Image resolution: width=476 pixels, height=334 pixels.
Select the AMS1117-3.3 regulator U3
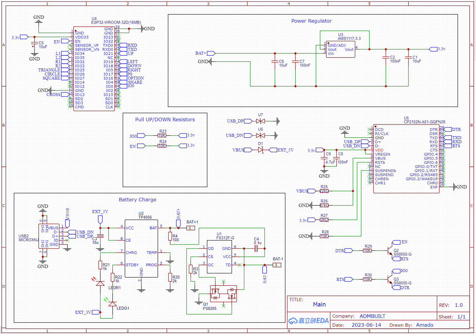(340, 49)
